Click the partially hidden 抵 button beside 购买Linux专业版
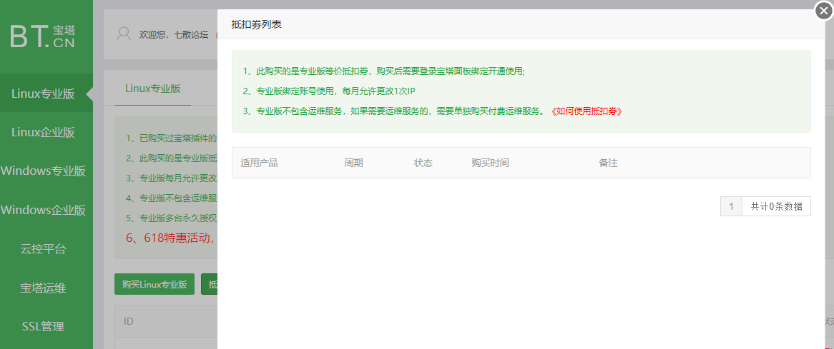834x349 pixels. point(210,284)
